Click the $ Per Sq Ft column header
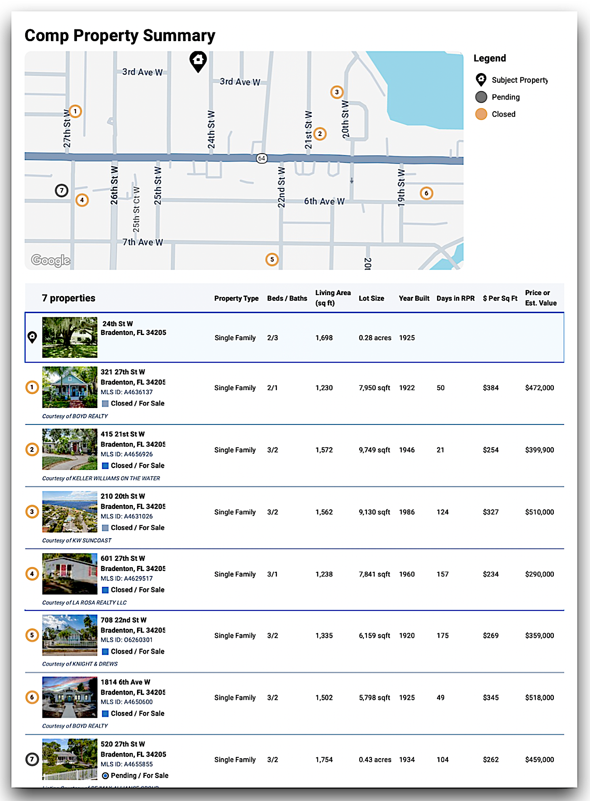The width and height of the screenshot is (590, 801). coord(500,298)
